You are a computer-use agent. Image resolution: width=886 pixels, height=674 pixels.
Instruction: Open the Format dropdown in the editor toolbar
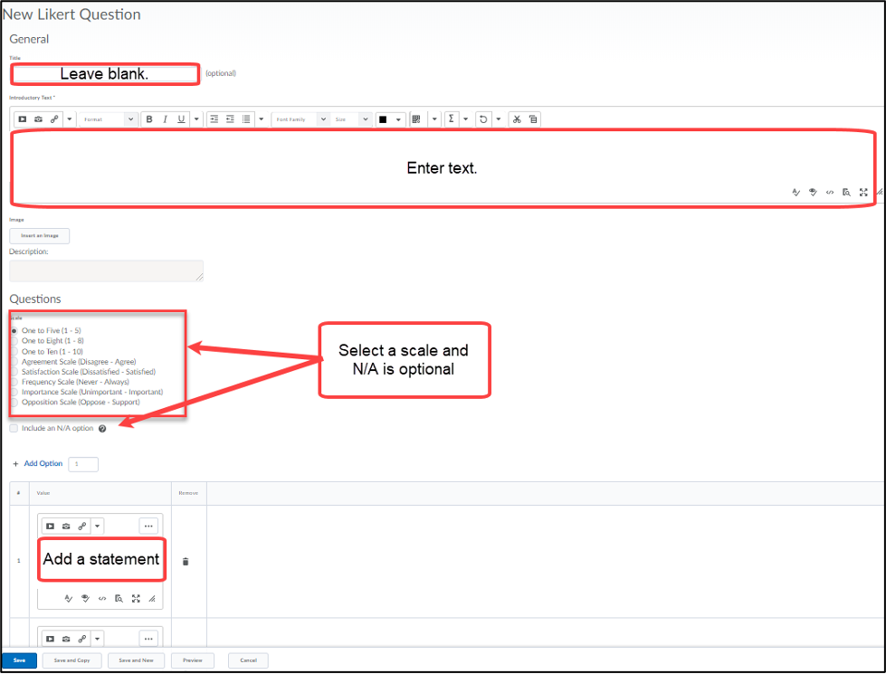[106, 119]
